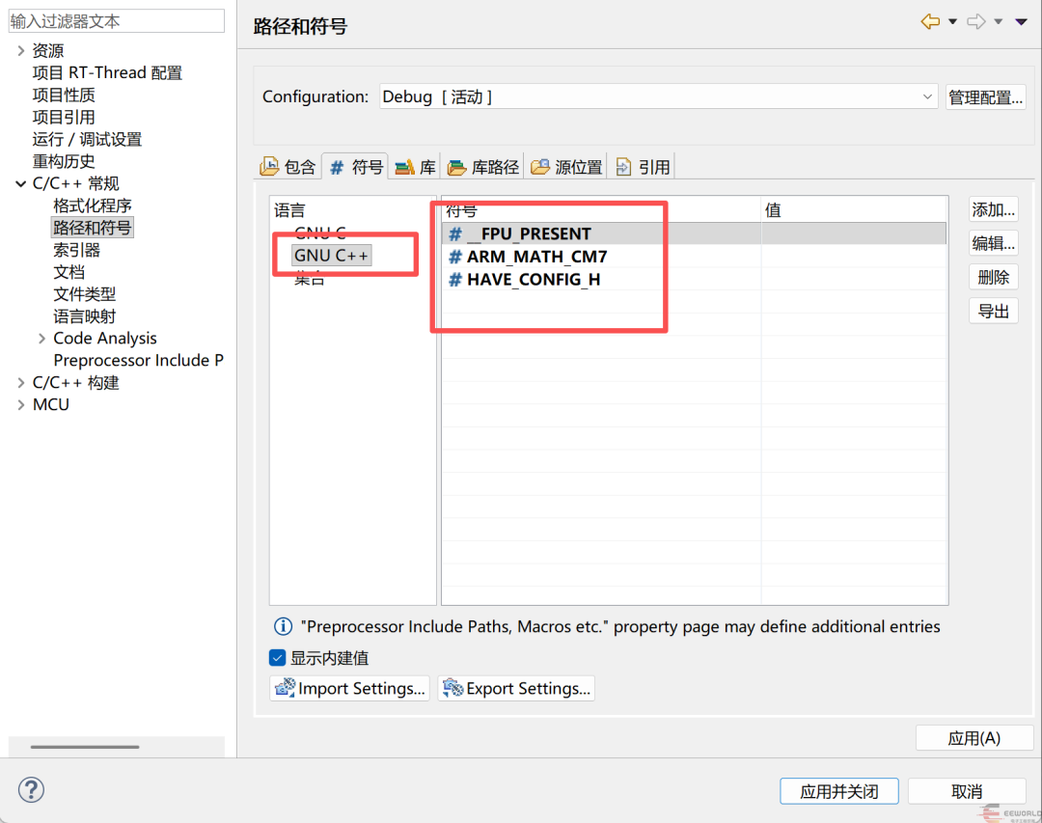Click the filter text input field

[117, 21]
